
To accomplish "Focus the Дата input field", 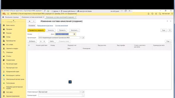I will coord(64,34).
